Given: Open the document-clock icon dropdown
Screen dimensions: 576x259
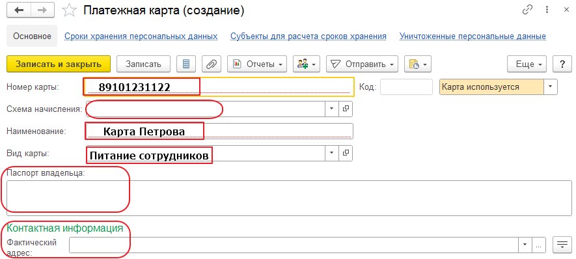Looking at the screenshot, I should [418, 64].
